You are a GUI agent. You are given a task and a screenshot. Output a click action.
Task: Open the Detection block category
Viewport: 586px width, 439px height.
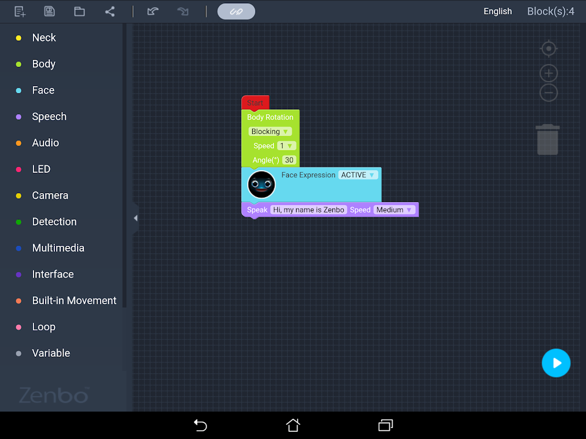coord(54,222)
